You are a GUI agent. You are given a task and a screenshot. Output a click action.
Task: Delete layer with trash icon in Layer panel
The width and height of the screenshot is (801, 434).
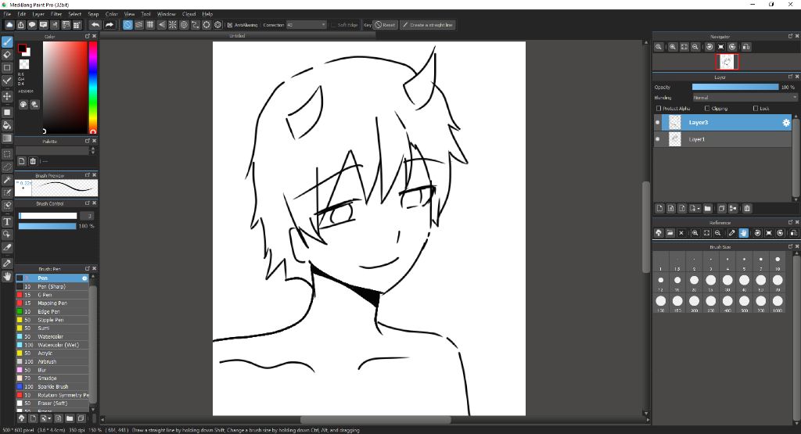pos(747,208)
